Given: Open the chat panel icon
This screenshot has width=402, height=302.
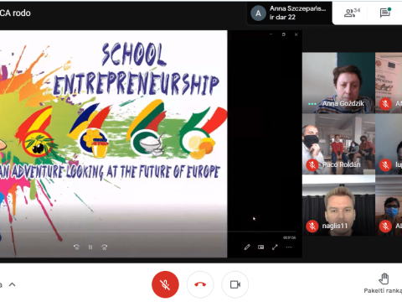Looking at the screenshot, I should [x=385, y=13].
